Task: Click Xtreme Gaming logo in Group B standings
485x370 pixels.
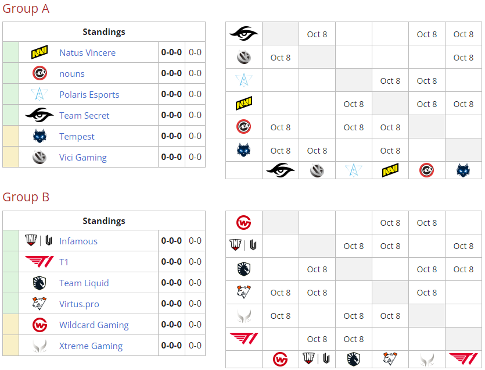Action: pos(39,346)
